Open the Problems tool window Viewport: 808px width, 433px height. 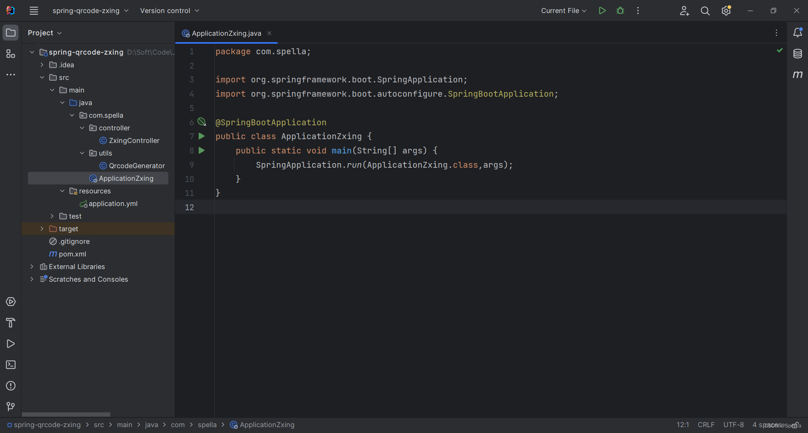coord(11,386)
